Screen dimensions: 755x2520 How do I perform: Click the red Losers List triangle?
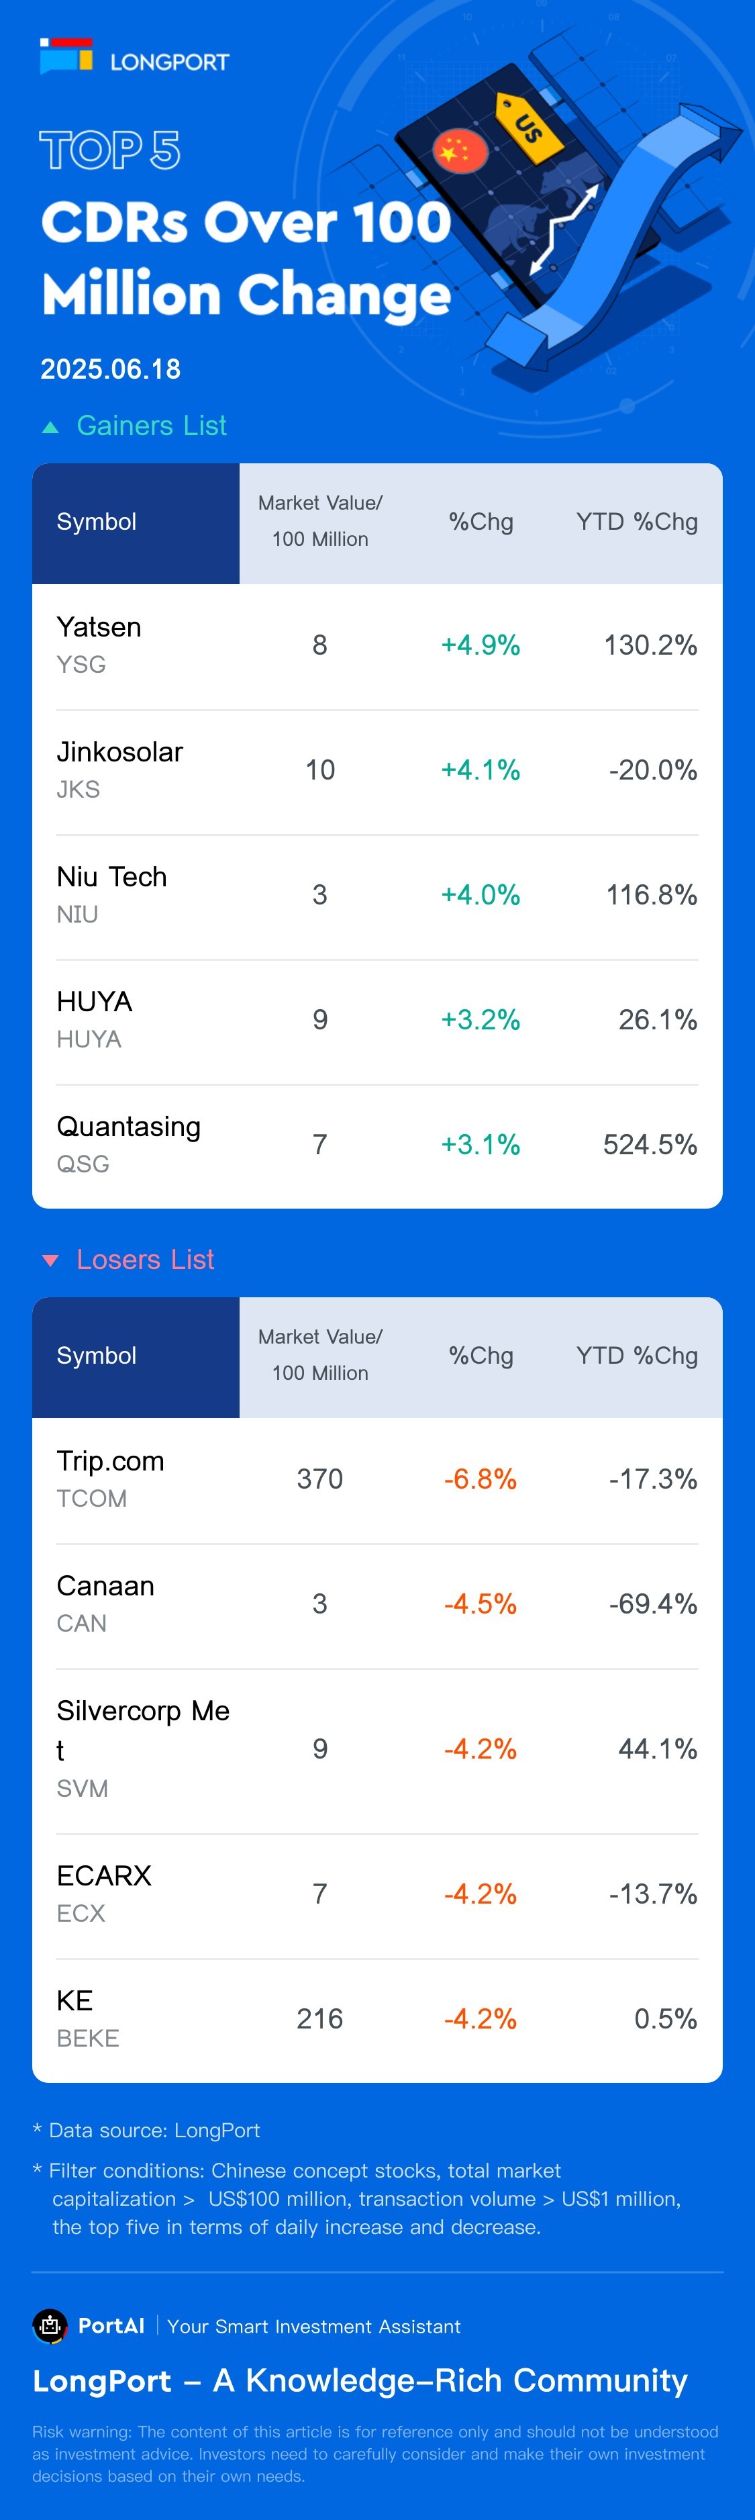point(51,1260)
